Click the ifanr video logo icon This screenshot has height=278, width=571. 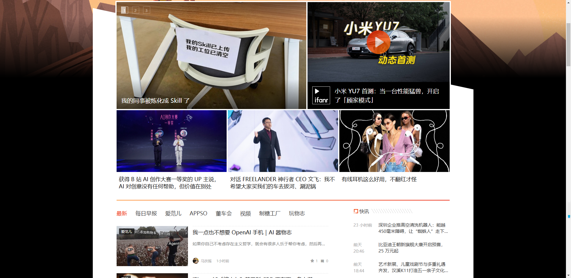tap(321, 95)
